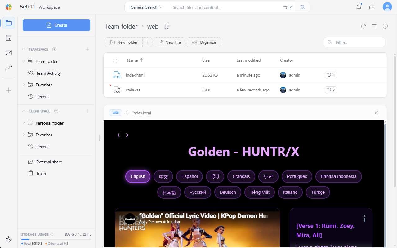Add Team Space item with plus

[87, 49]
